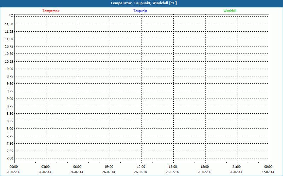This screenshot has width=283, height=176.
Task: Click the red Temperatur legend label
Action: (51, 11)
